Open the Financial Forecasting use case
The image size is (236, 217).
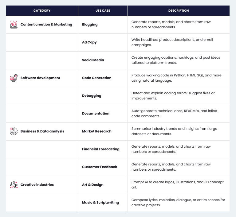pos(100,149)
